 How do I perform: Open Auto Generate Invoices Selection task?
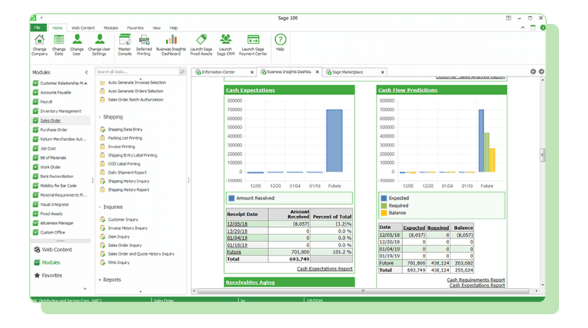[136, 82]
